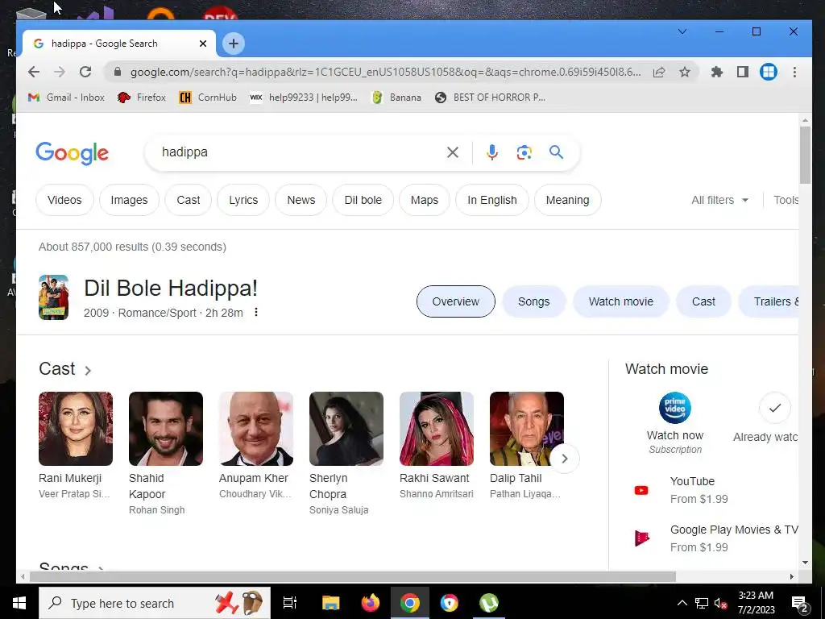
Task: Select the Songs tab of the movie panel
Action: (533, 301)
